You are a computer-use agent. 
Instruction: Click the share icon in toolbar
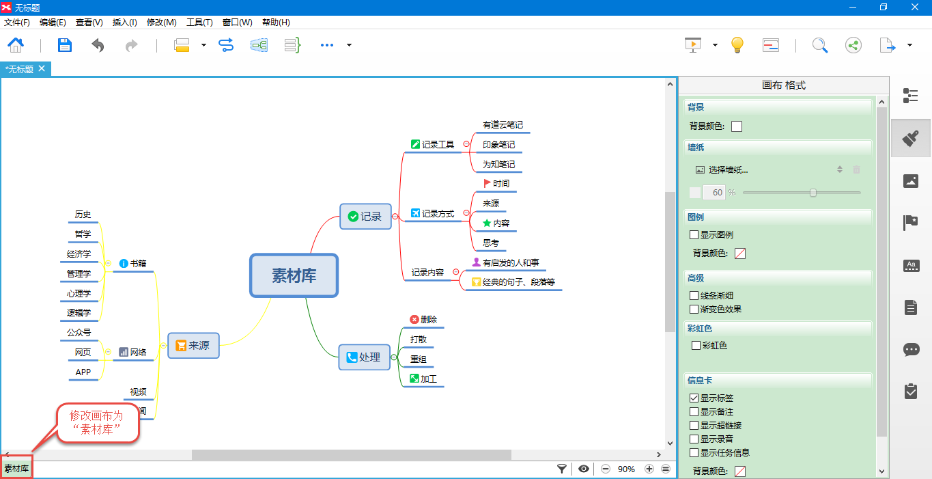tap(853, 46)
